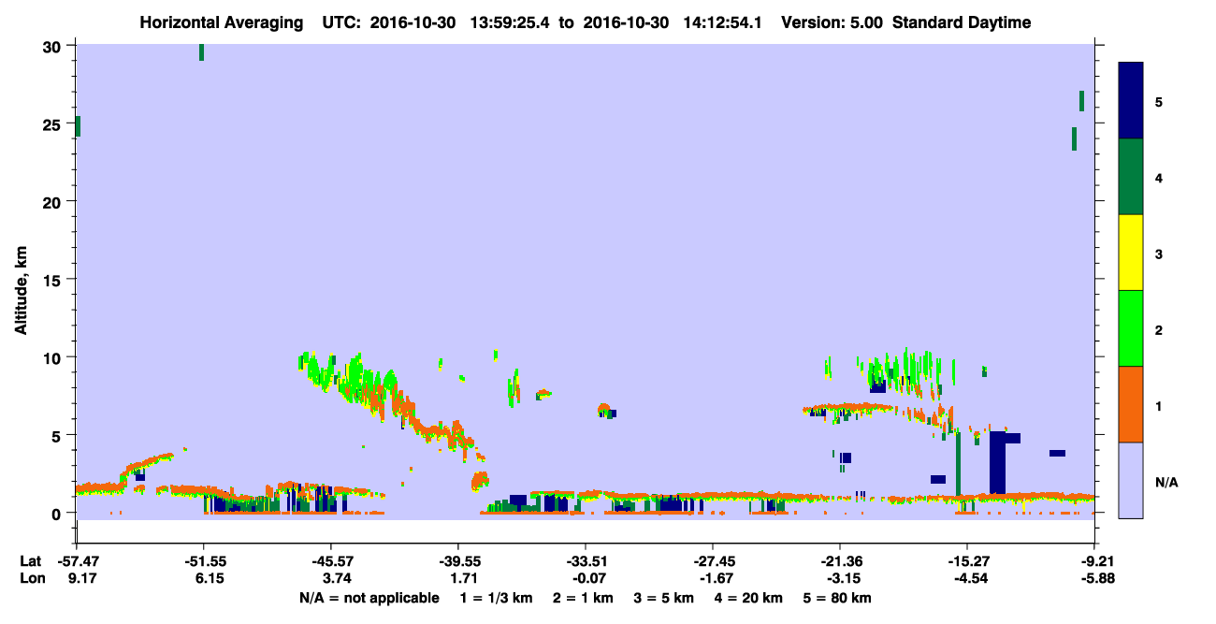Click the 'Lat' row label
1216x624 pixels.
click(31, 561)
